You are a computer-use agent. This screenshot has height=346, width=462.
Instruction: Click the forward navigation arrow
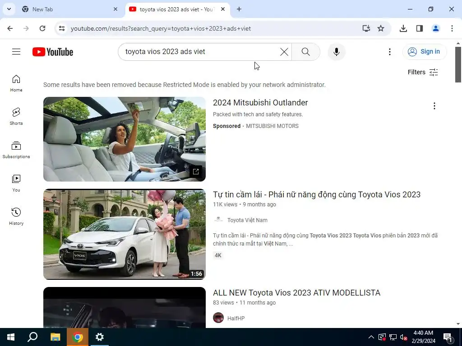(26, 28)
